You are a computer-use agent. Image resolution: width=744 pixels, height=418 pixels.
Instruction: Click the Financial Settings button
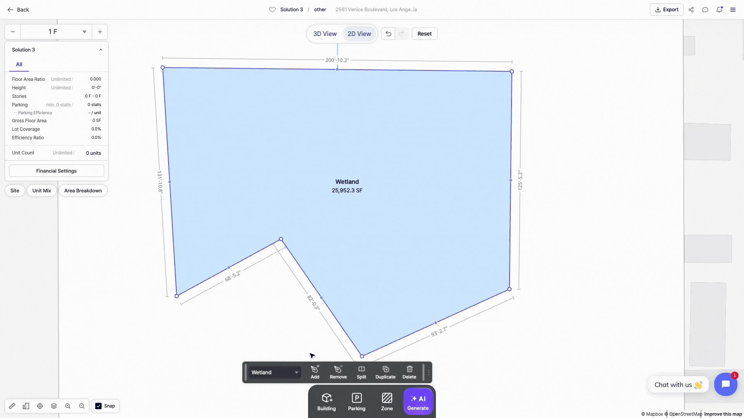(x=57, y=171)
